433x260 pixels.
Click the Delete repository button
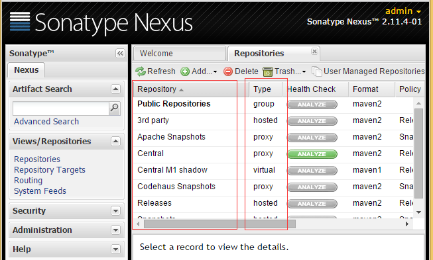coord(241,71)
